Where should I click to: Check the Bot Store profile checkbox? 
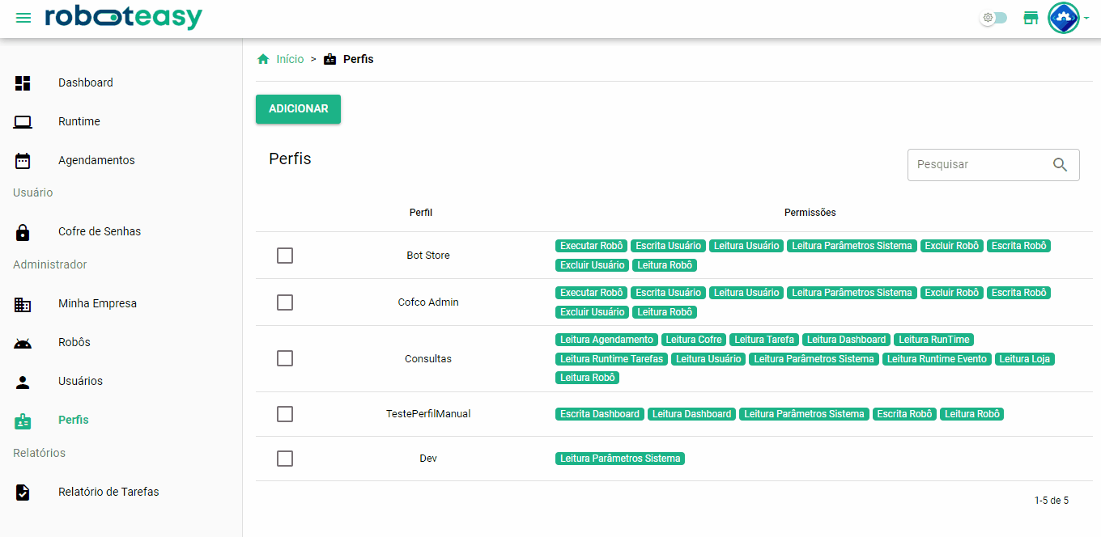(x=285, y=256)
